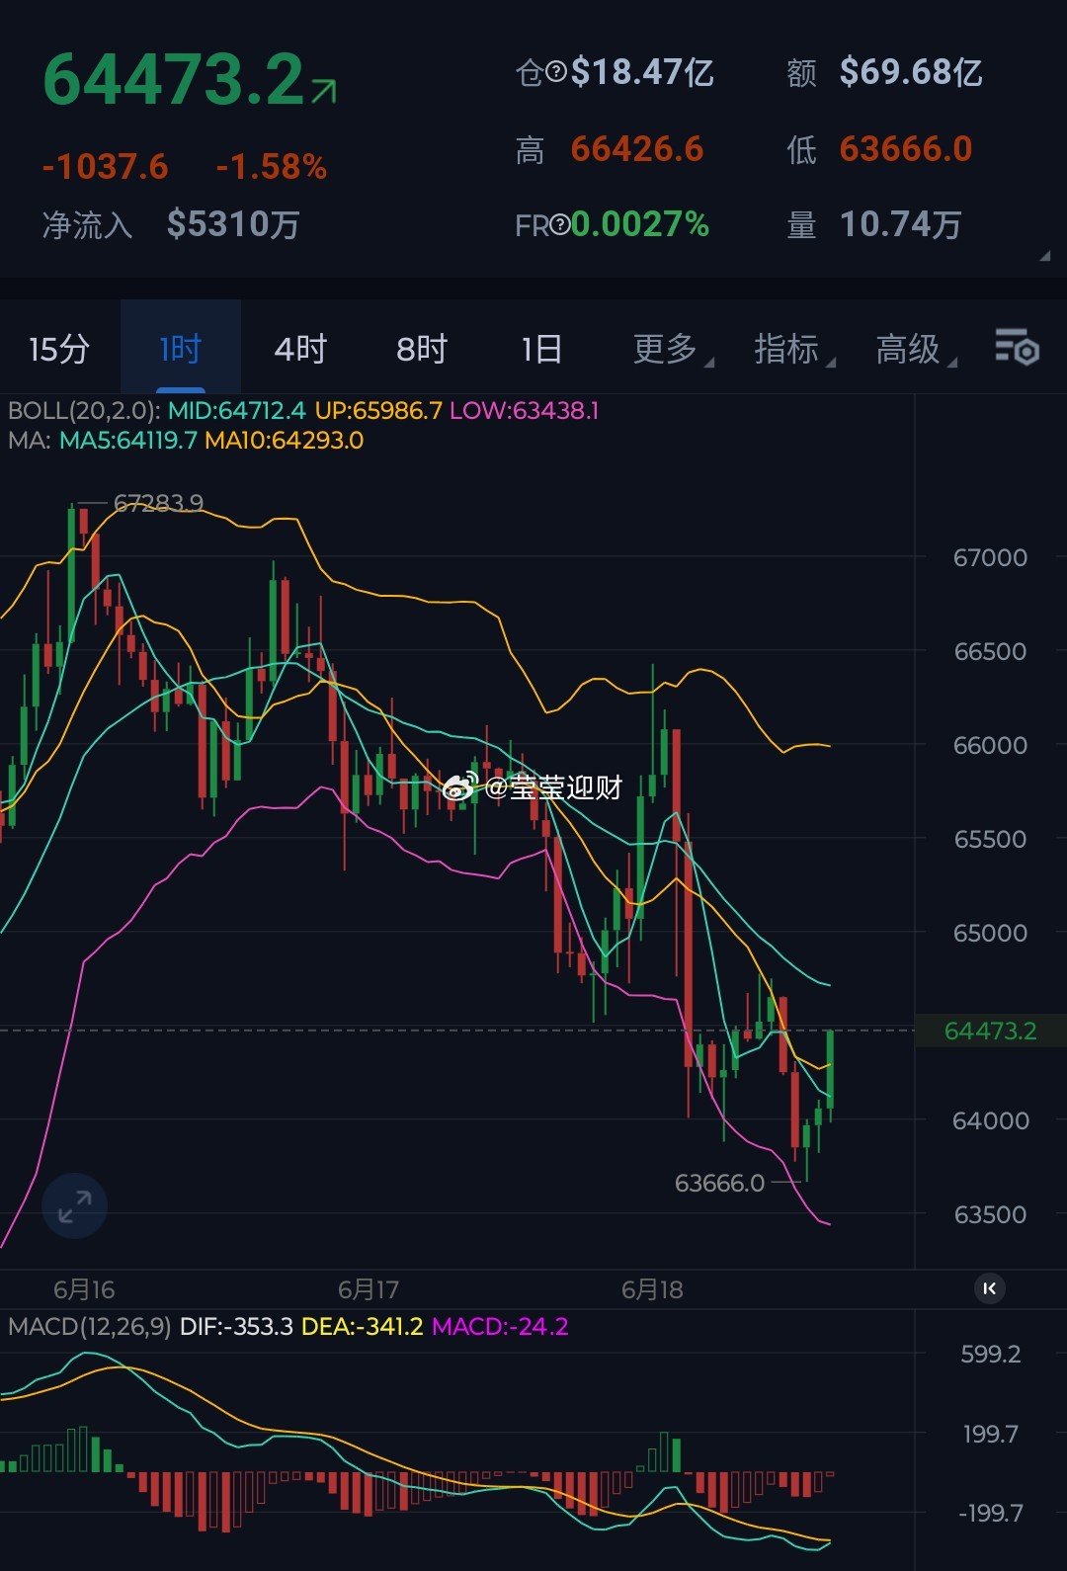Tap the net inflow $5310万 value
Screen dimensions: 1067x1571
pos(233,224)
